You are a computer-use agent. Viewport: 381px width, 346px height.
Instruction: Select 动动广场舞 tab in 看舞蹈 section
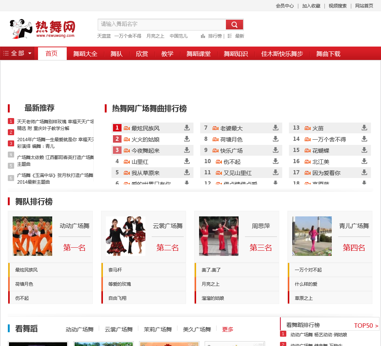pos(79,330)
